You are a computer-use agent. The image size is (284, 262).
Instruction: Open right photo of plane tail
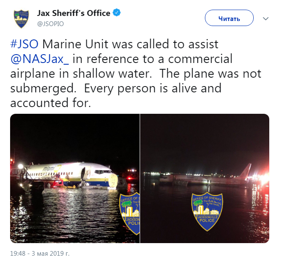204,178
